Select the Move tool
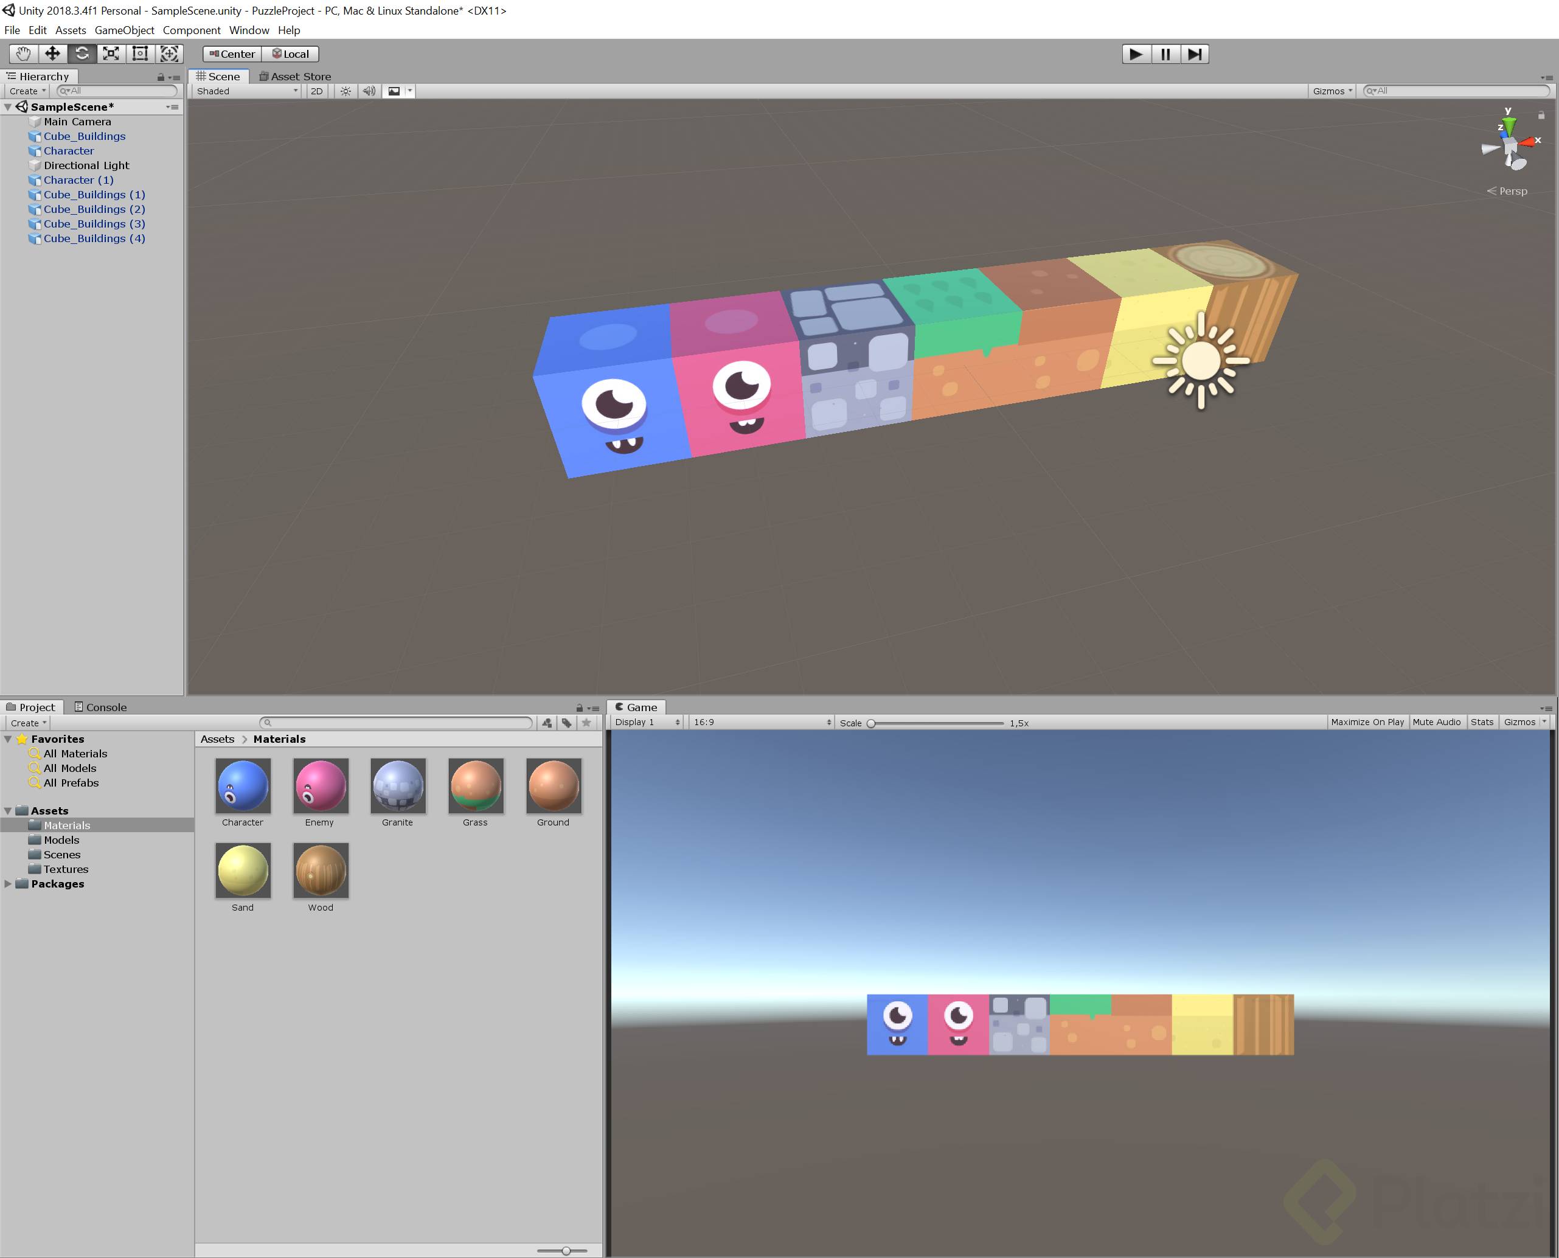Image resolution: width=1559 pixels, height=1258 pixels. click(52, 54)
